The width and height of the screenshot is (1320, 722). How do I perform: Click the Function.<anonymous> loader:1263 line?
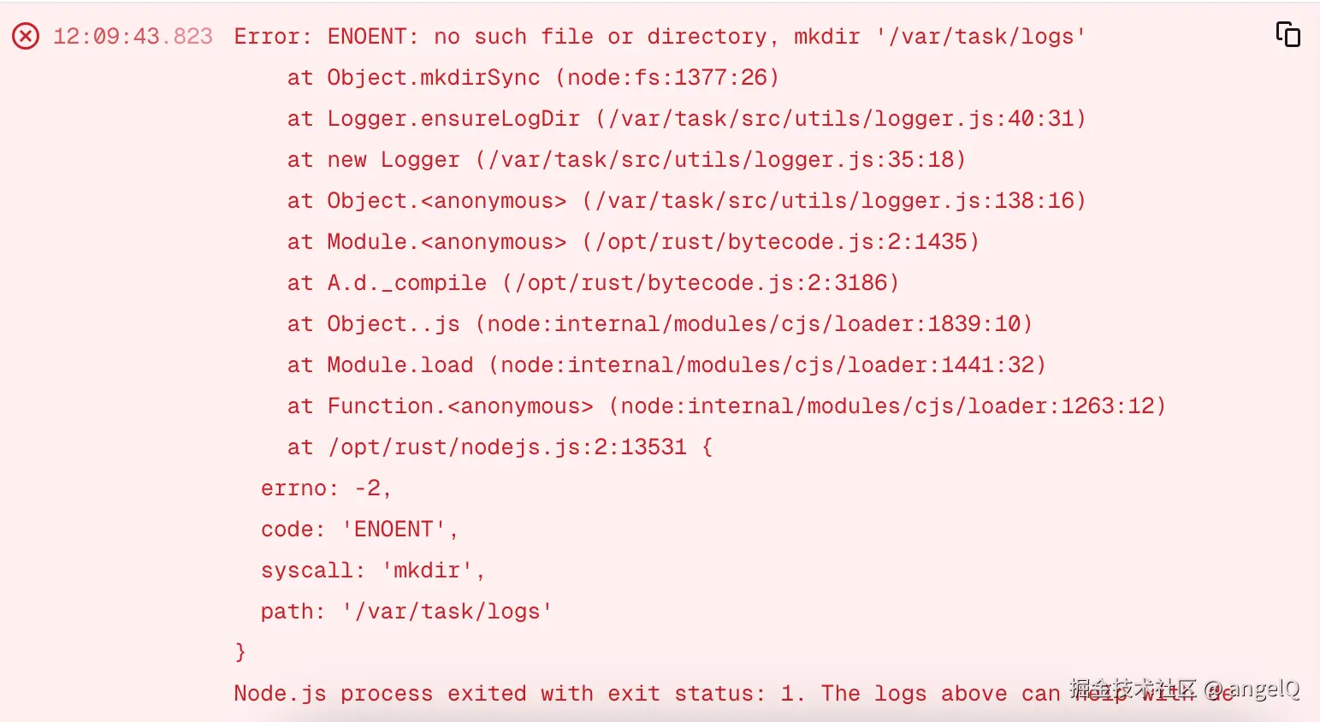click(x=726, y=406)
